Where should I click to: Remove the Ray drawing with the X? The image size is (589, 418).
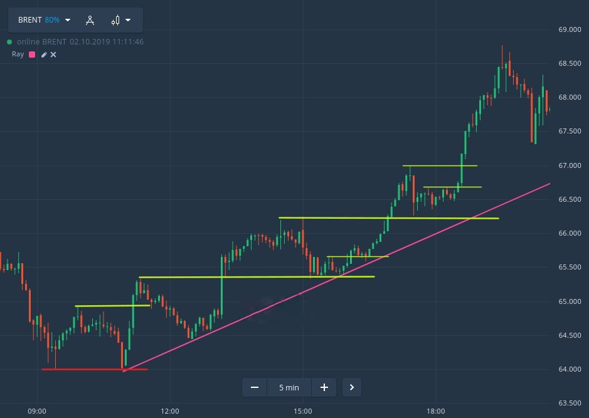(x=53, y=55)
